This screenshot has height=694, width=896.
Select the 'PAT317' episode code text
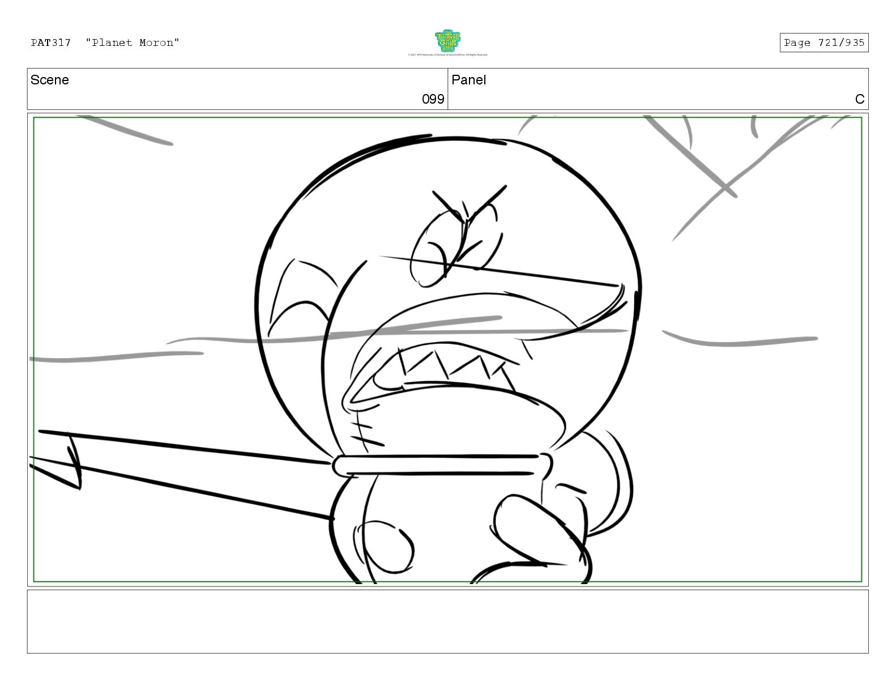coord(51,42)
